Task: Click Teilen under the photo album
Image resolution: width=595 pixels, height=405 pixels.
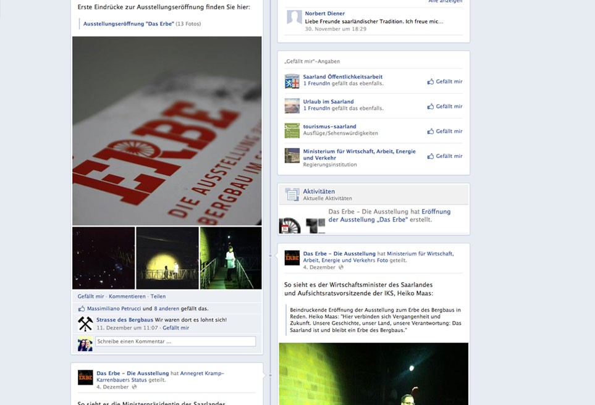Action: click(158, 296)
